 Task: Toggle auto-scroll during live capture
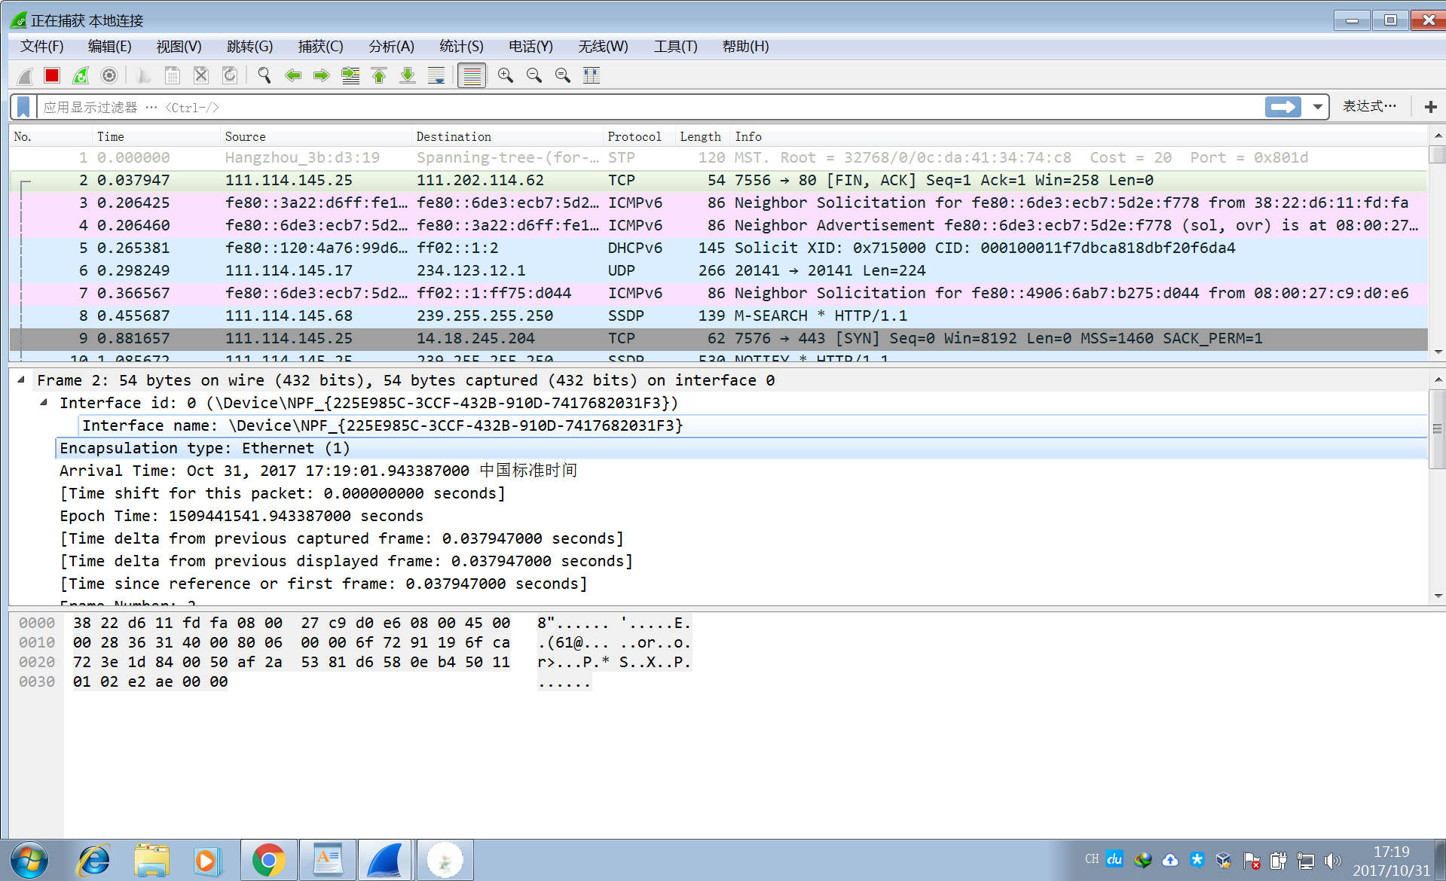(x=436, y=75)
